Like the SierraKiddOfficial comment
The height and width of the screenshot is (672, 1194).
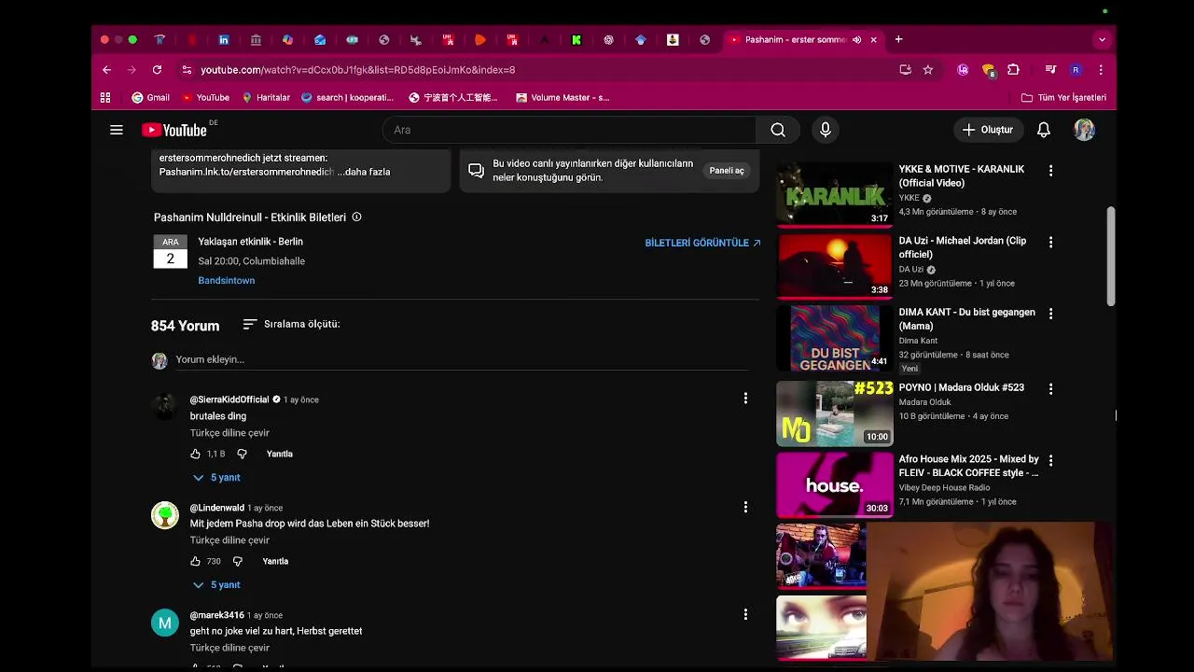(x=195, y=454)
